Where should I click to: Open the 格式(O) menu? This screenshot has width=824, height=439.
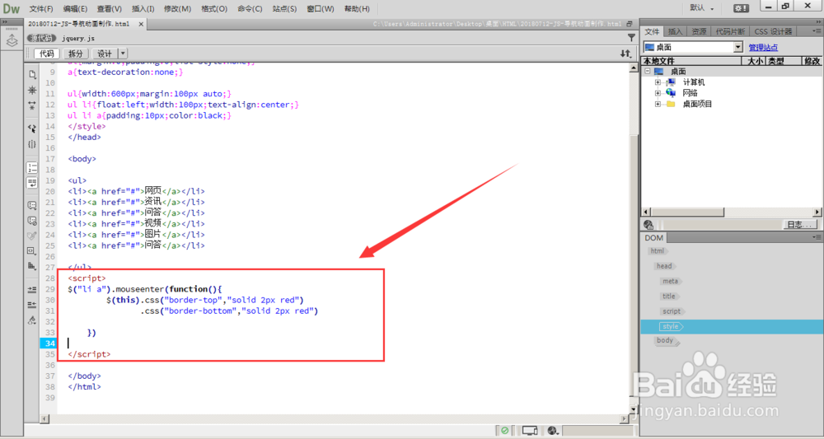tap(214, 9)
